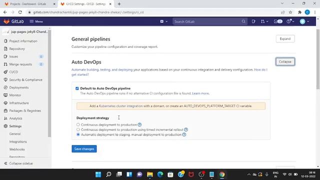This screenshot has height=180, width=320.
Task: Click the page vertical scrollbar
Action: click(x=318, y=59)
